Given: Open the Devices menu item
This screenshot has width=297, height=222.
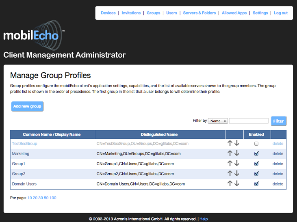Looking at the screenshot, I should tap(108, 13).
